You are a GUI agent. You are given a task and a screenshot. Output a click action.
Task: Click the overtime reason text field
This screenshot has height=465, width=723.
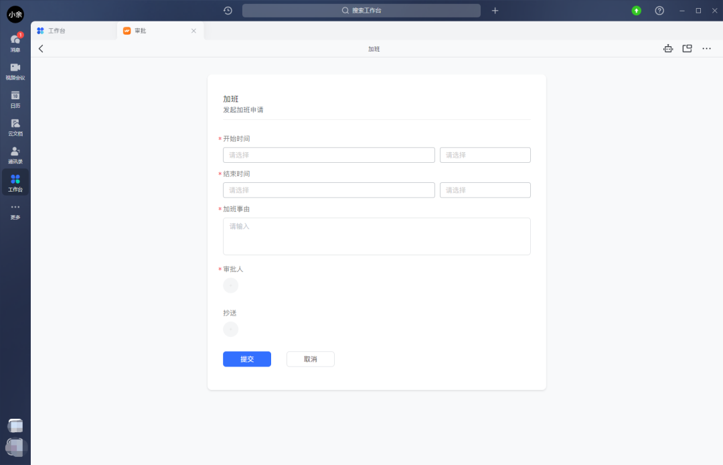(376, 236)
